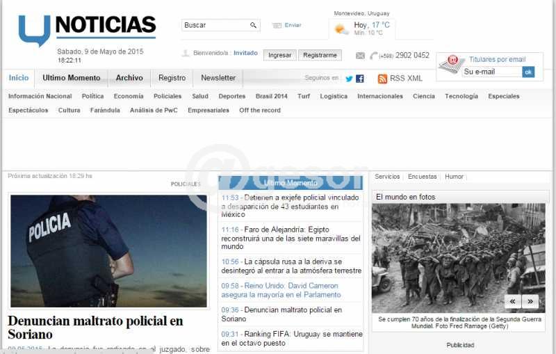Click the search magnifier icon
This screenshot has width=556, height=354.
click(x=253, y=26)
